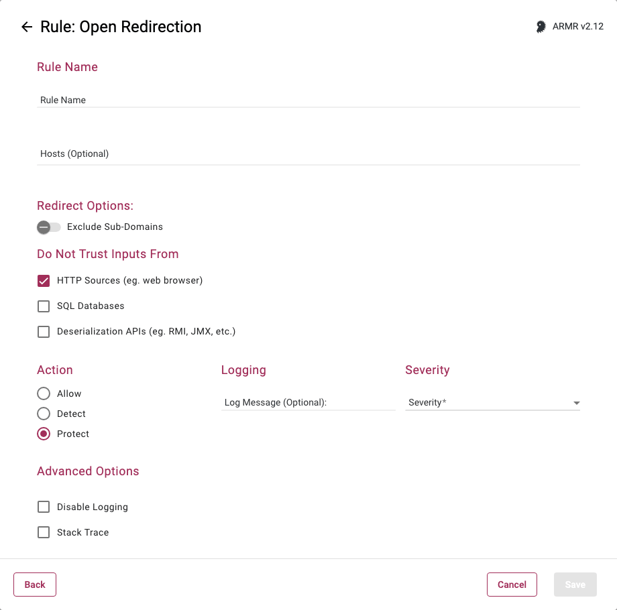This screenshot has height=610, width=617.
Task: Click the Save button
Action: (575, 585)
